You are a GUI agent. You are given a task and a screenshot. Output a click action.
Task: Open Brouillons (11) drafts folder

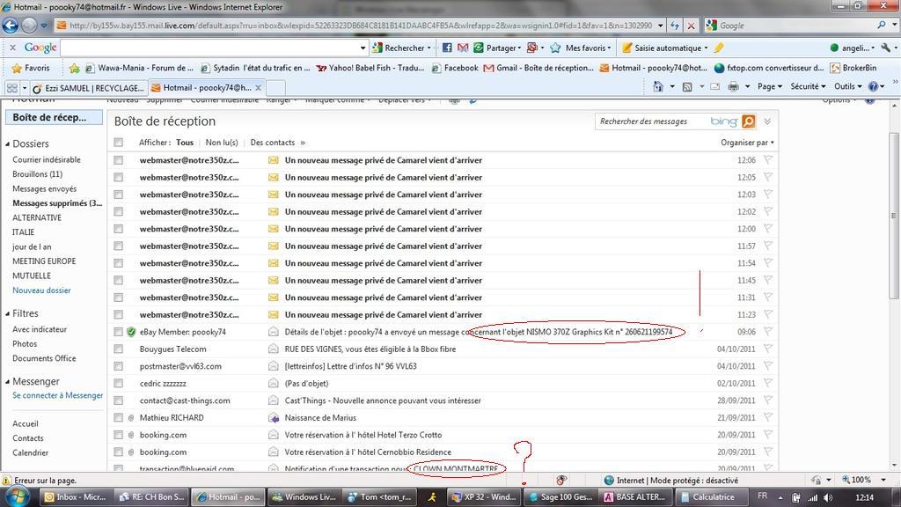[x=37, y=174]
